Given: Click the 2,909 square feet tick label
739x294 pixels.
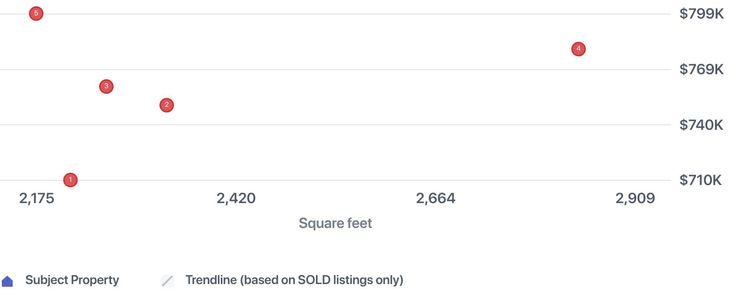Looking at the screenshot, I should (635, 198).
